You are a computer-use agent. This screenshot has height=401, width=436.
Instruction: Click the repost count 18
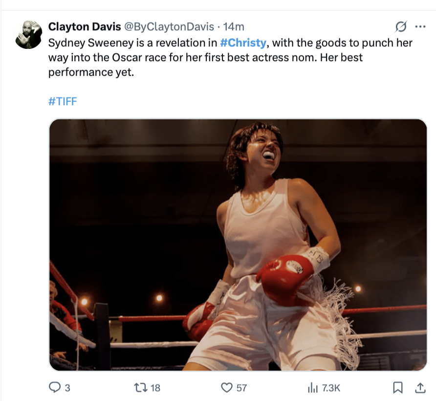click(x=155, y=388)
